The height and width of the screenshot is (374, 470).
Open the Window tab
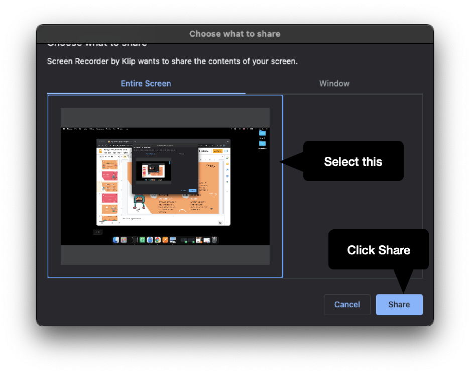click(x=334, y=83)
